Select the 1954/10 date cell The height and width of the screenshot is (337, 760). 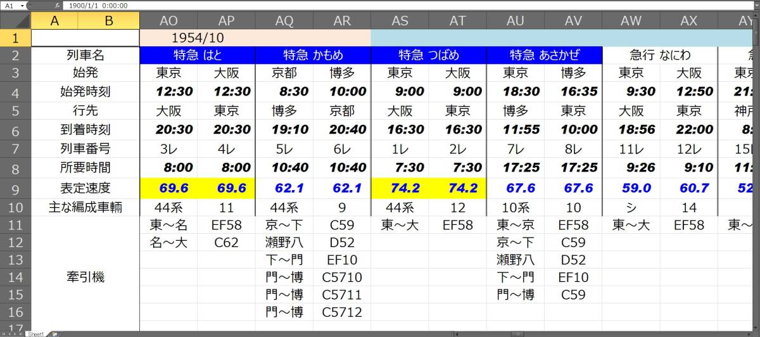(x=198, y=38)
